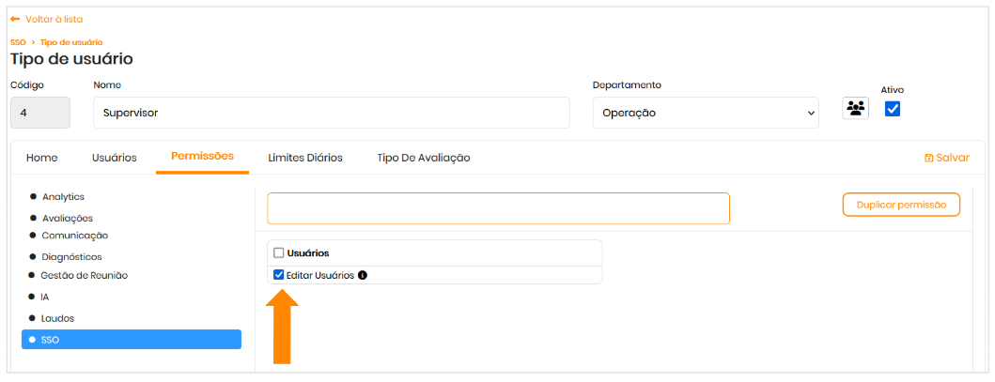Select Analytics in the permissions list

63,197
